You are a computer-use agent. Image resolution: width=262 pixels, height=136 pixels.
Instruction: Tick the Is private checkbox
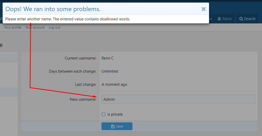click(104, 114)
